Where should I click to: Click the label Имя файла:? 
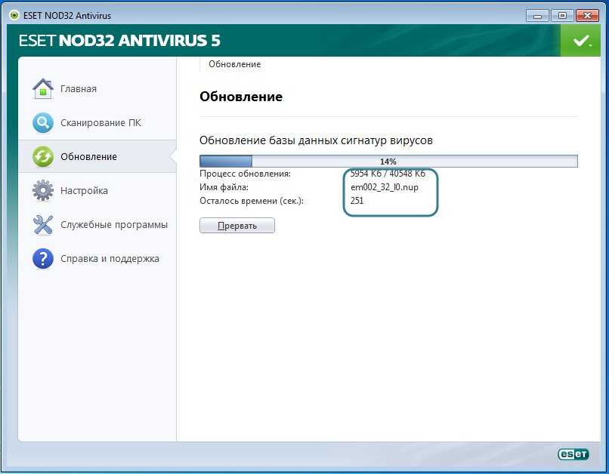224,187
